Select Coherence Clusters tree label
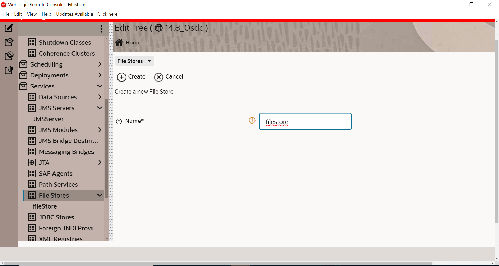Image resolution: width=499 pixels, height=266 pixels. 67,53
